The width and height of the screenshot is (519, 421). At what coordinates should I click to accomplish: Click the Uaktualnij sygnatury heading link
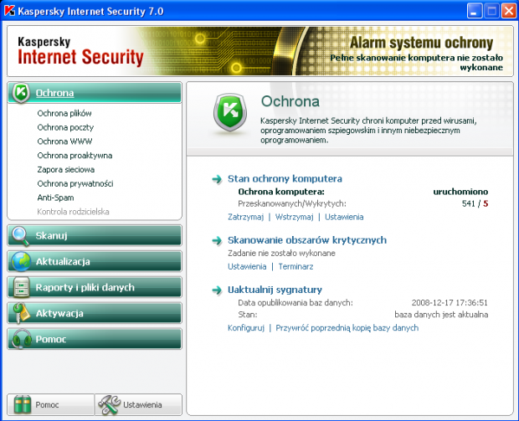(x=275, y=290)
